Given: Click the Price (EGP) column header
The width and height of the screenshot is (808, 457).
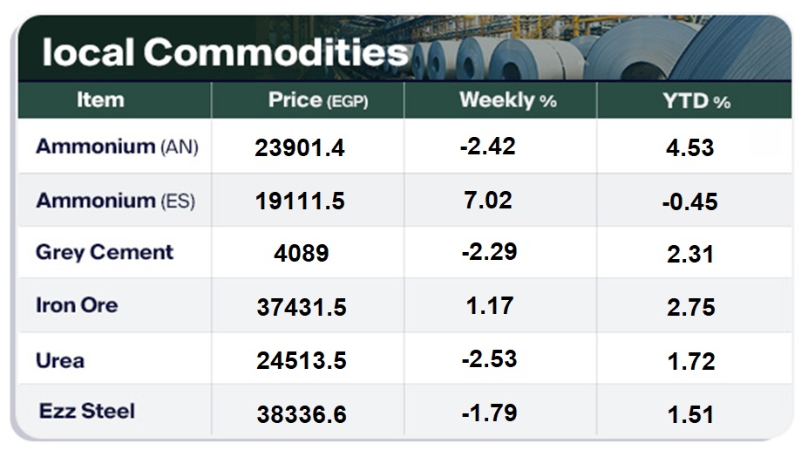Looking at the screenshot, I should [318, 100].
